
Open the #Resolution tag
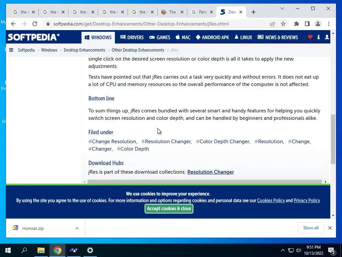click(x=269, y=142)
